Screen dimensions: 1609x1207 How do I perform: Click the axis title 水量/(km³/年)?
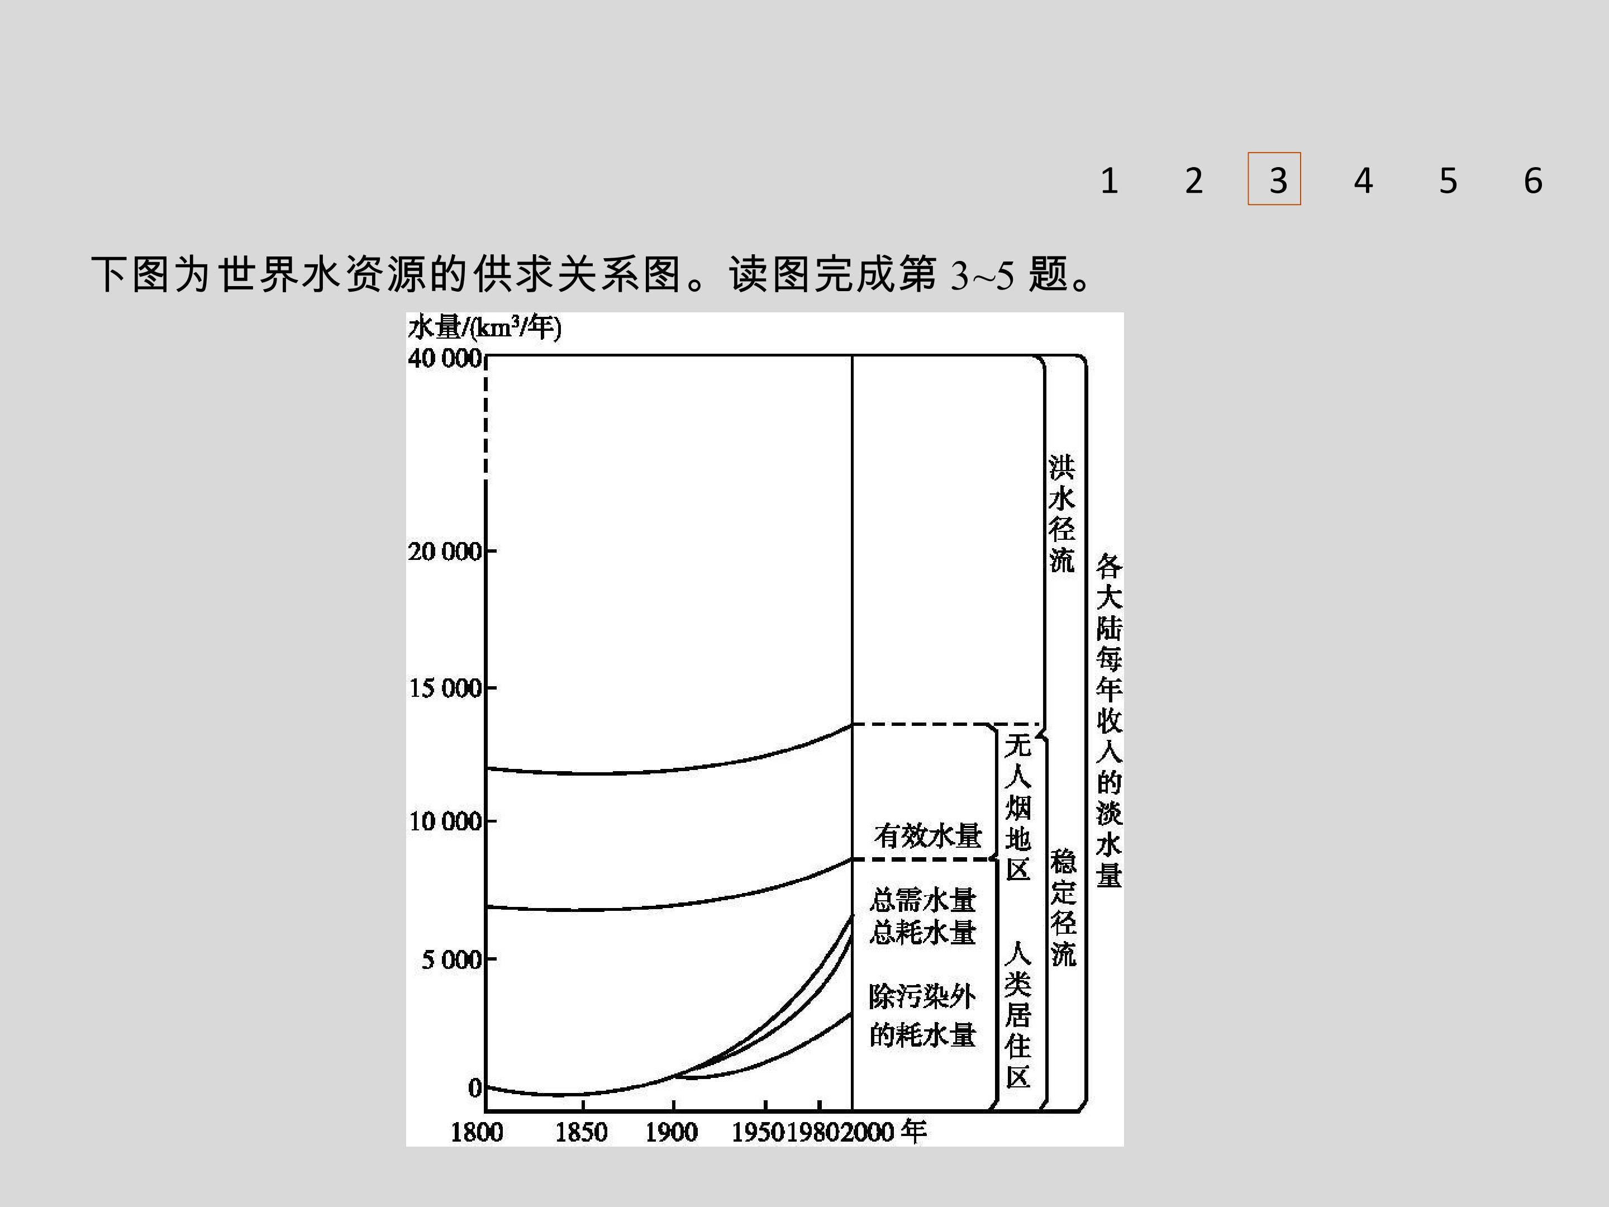tap(484, 328)
